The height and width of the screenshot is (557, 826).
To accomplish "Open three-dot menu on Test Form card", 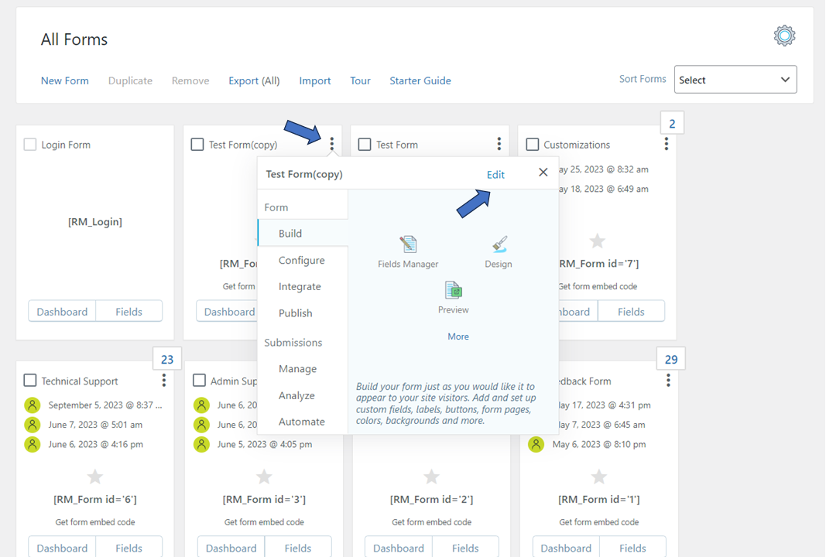I will tap(499, 144).
